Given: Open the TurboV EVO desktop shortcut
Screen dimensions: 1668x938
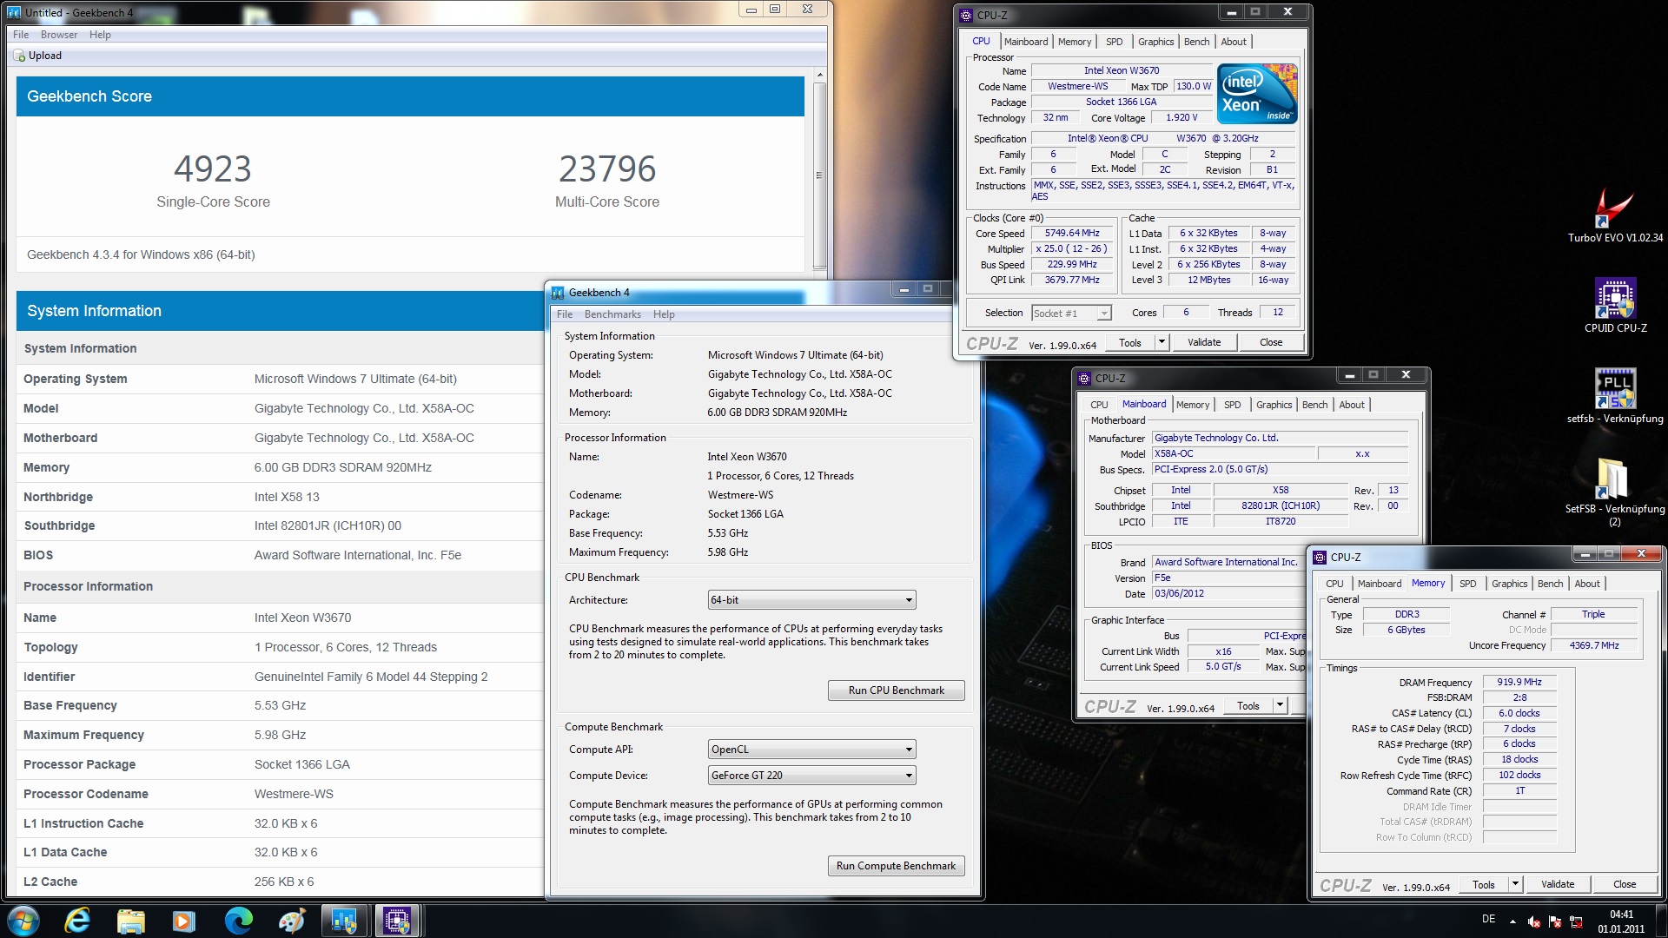Looking at the screenshot, I should click(x=1614, y=215).
